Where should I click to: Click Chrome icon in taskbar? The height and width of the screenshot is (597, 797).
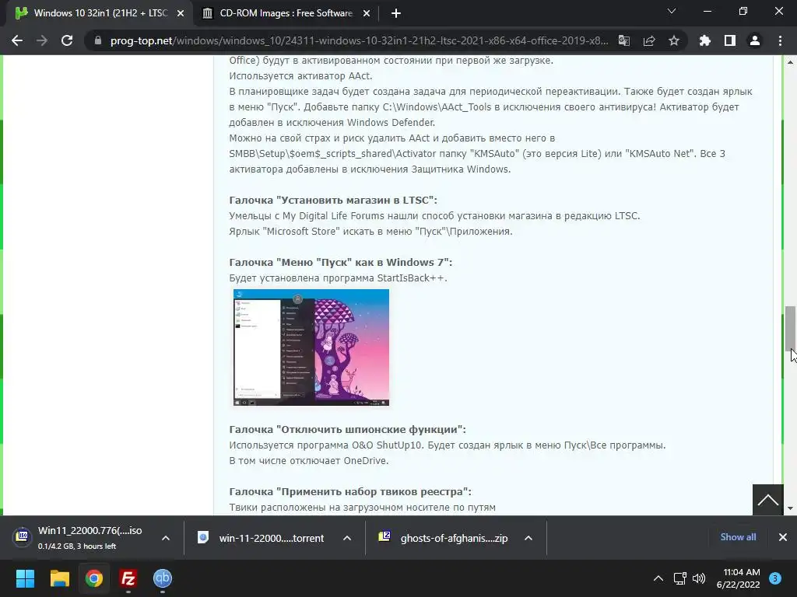[x=94, y=578]
